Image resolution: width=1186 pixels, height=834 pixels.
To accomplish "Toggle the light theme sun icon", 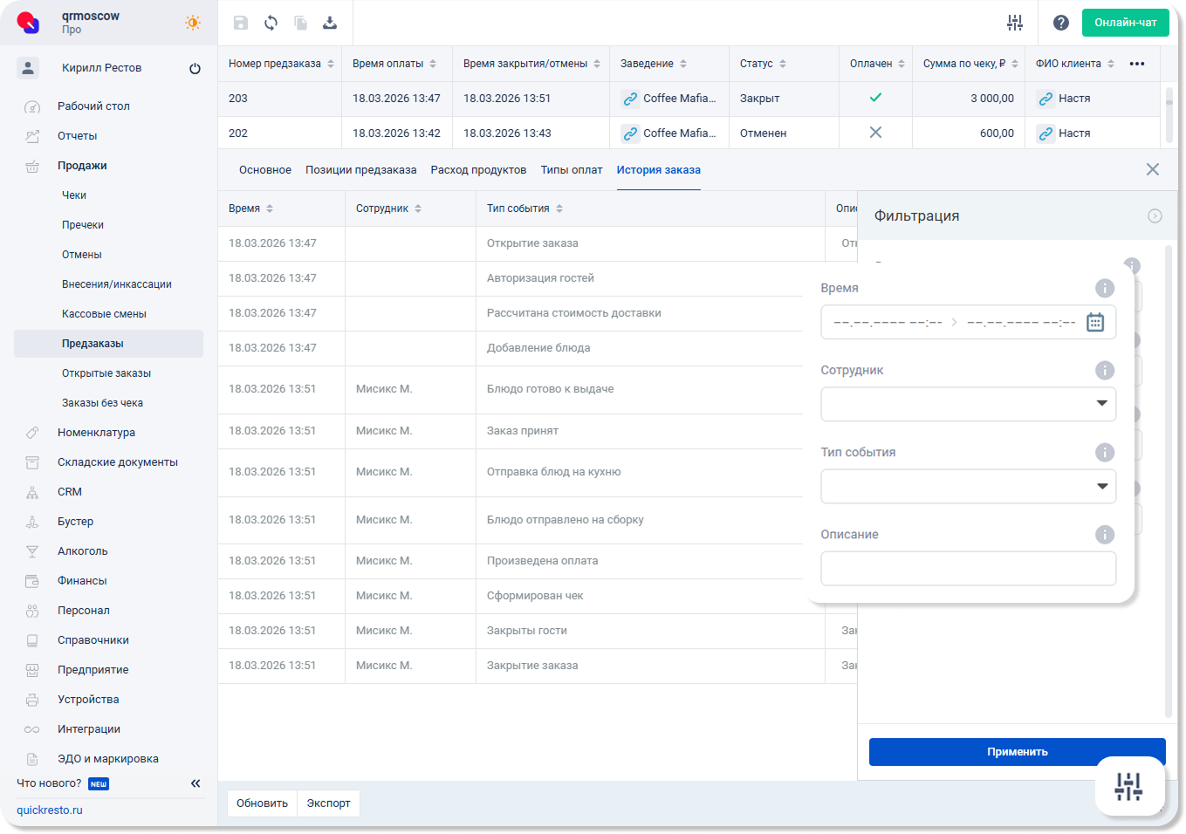I will coord(193,23).
